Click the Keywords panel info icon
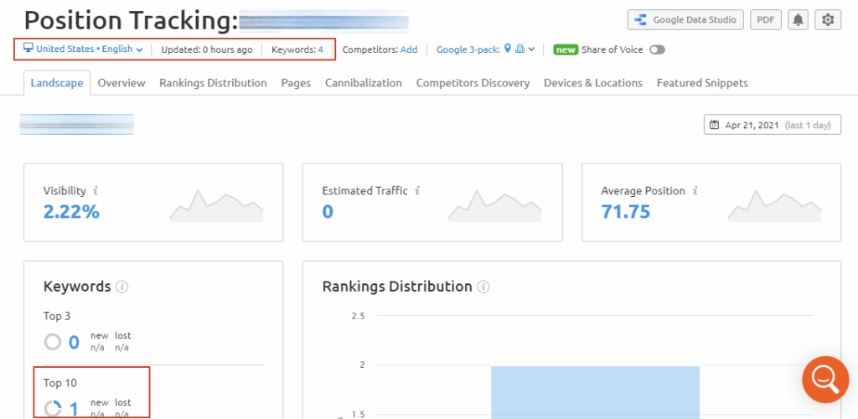This screenshot has width=858, height=419. point(121,287)
